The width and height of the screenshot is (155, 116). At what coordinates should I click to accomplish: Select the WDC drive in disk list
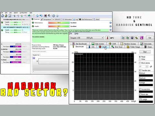tap(15, 27)
